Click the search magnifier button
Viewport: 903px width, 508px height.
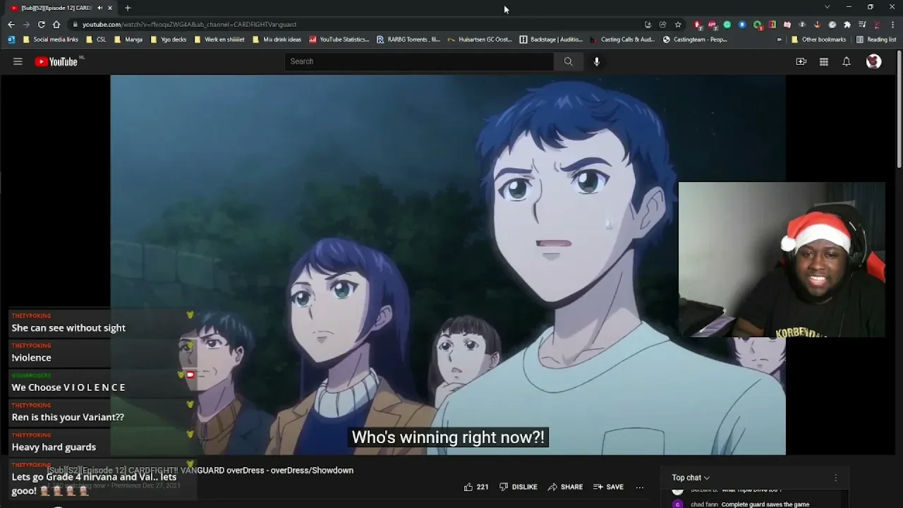pyautogui.click(x=568, y=61)
